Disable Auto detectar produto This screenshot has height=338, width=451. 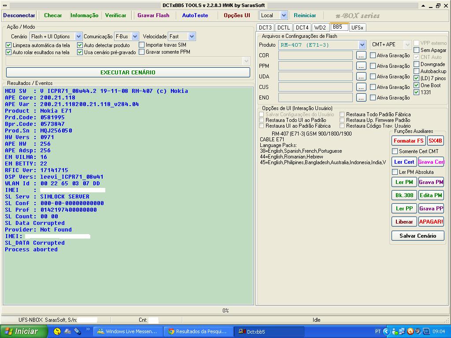click(80, 45)
